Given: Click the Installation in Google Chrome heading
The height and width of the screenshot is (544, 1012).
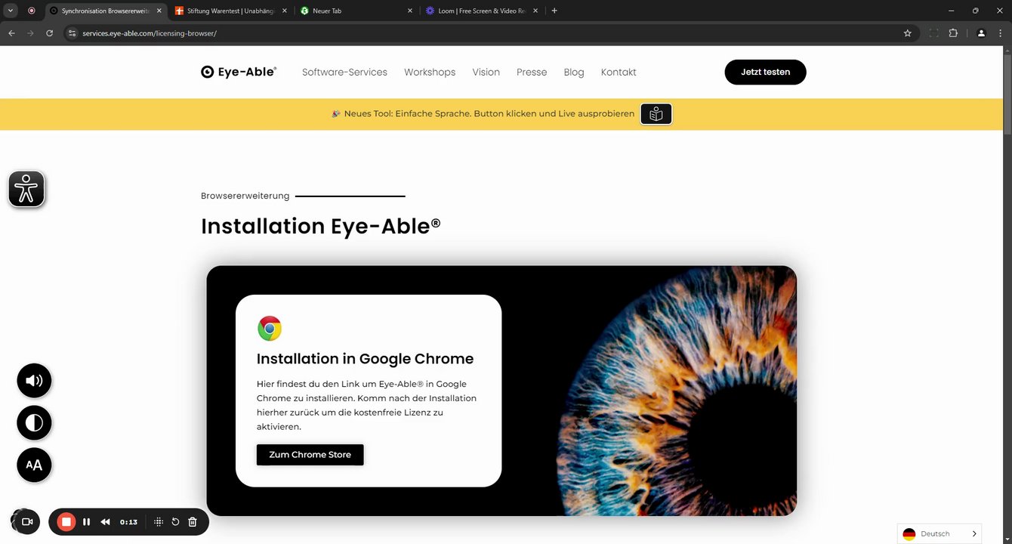Looking at the screenshot, I should (x=366, y=359).
